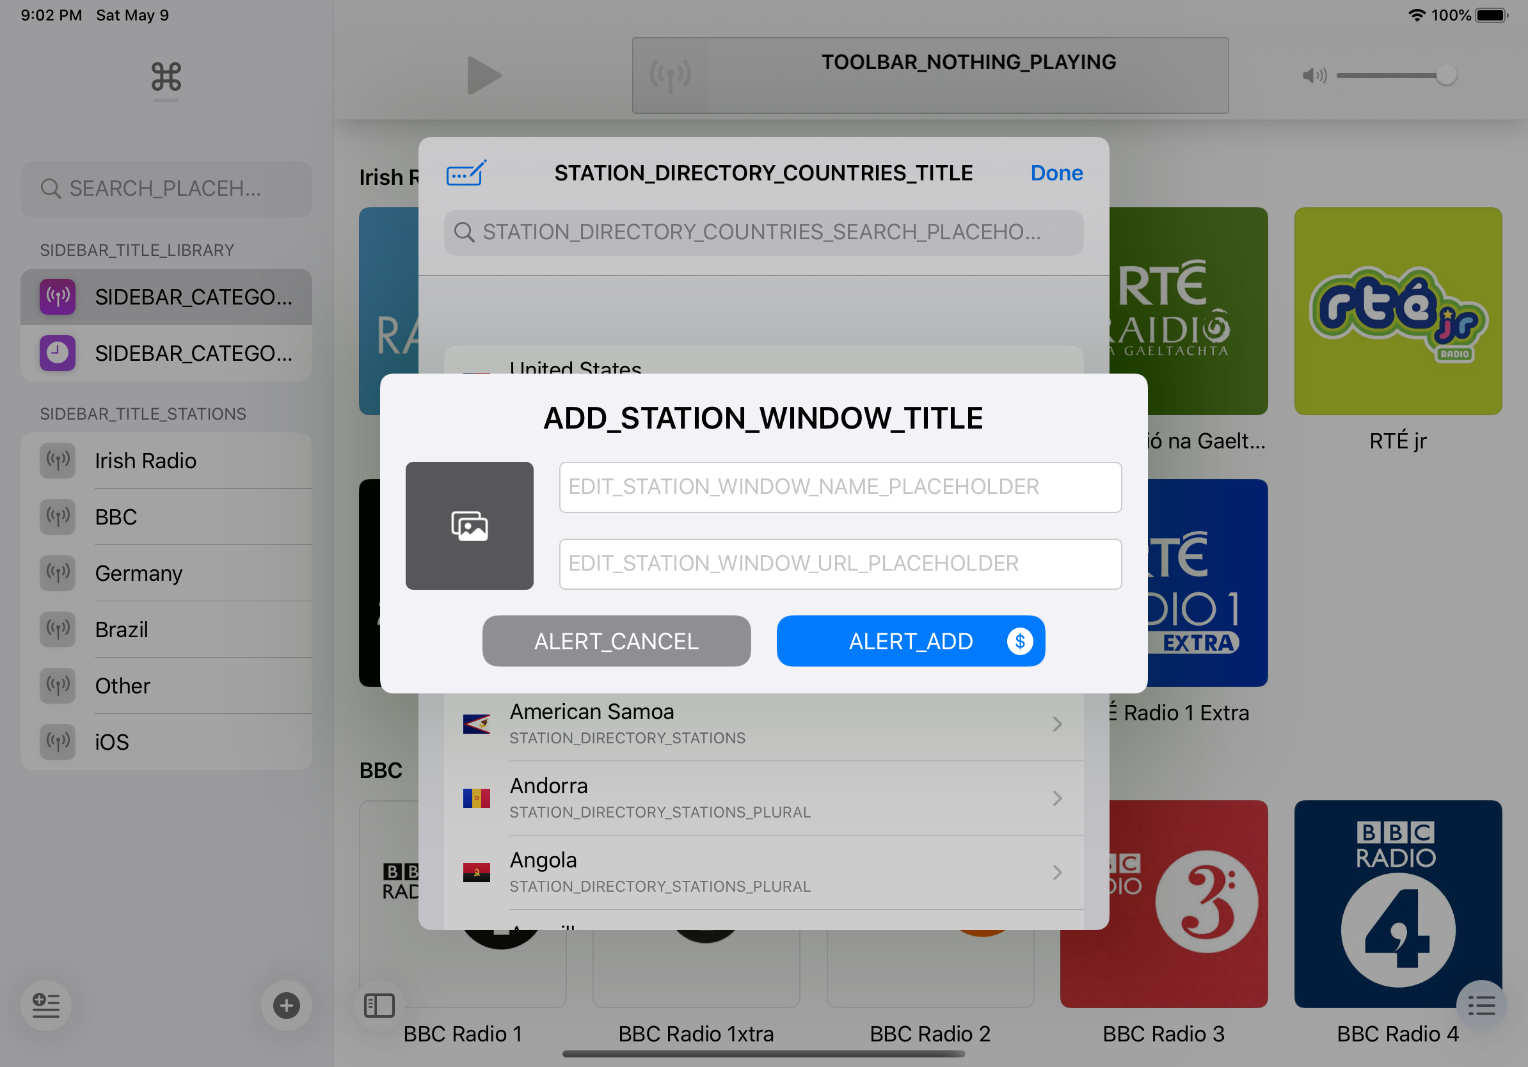Click the command key icon atop sidebar
Image resolution: width=1528 pixels, height=1067 pixels.
pyautogui.click(x=166, y=77)
